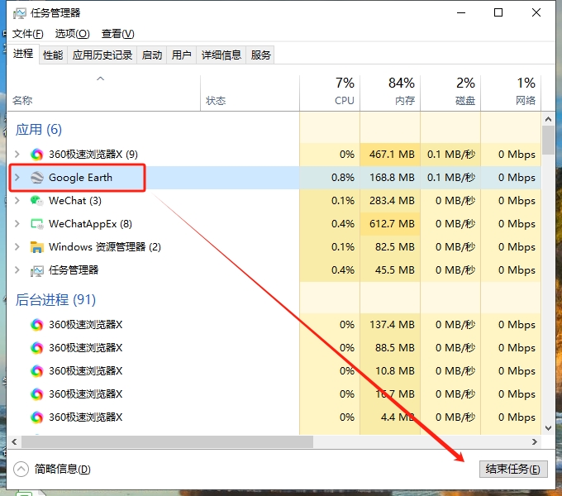Image resolution: width=562 pixels, height=496 pixels.
Task: Select the 168.8 MB memory cell
Action: tap(390, 178)
